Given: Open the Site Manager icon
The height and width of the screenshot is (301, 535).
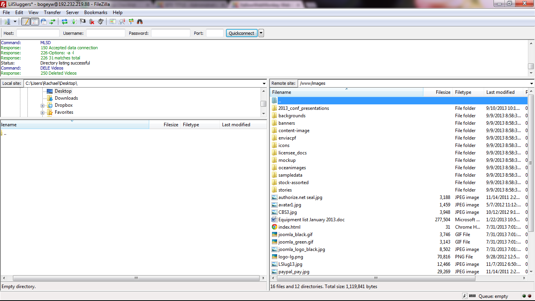Looking at the screenshot, I should coord(7,21).
